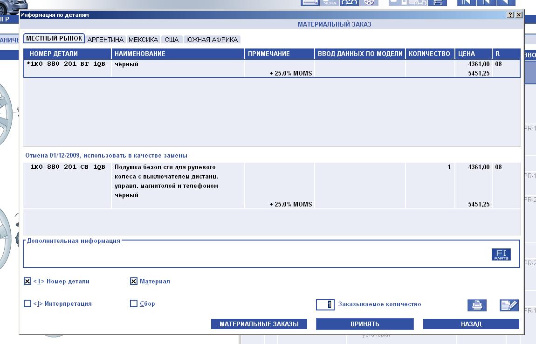Viewport: 536px width, 344px height.
Task: Click the НАЗАД button
Action: pos(471,324)
